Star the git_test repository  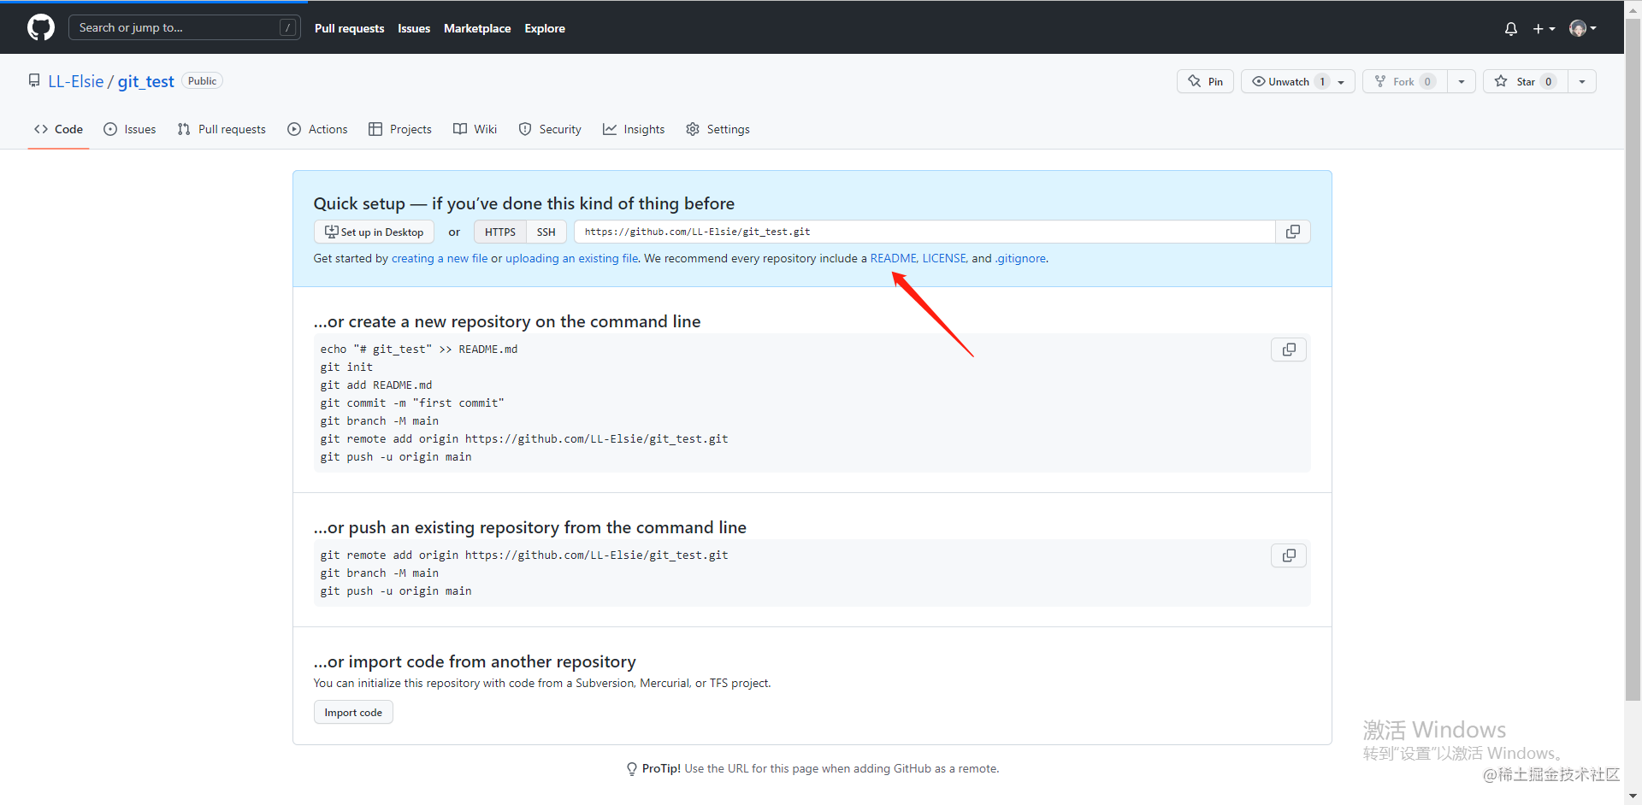coord(1525,81)
